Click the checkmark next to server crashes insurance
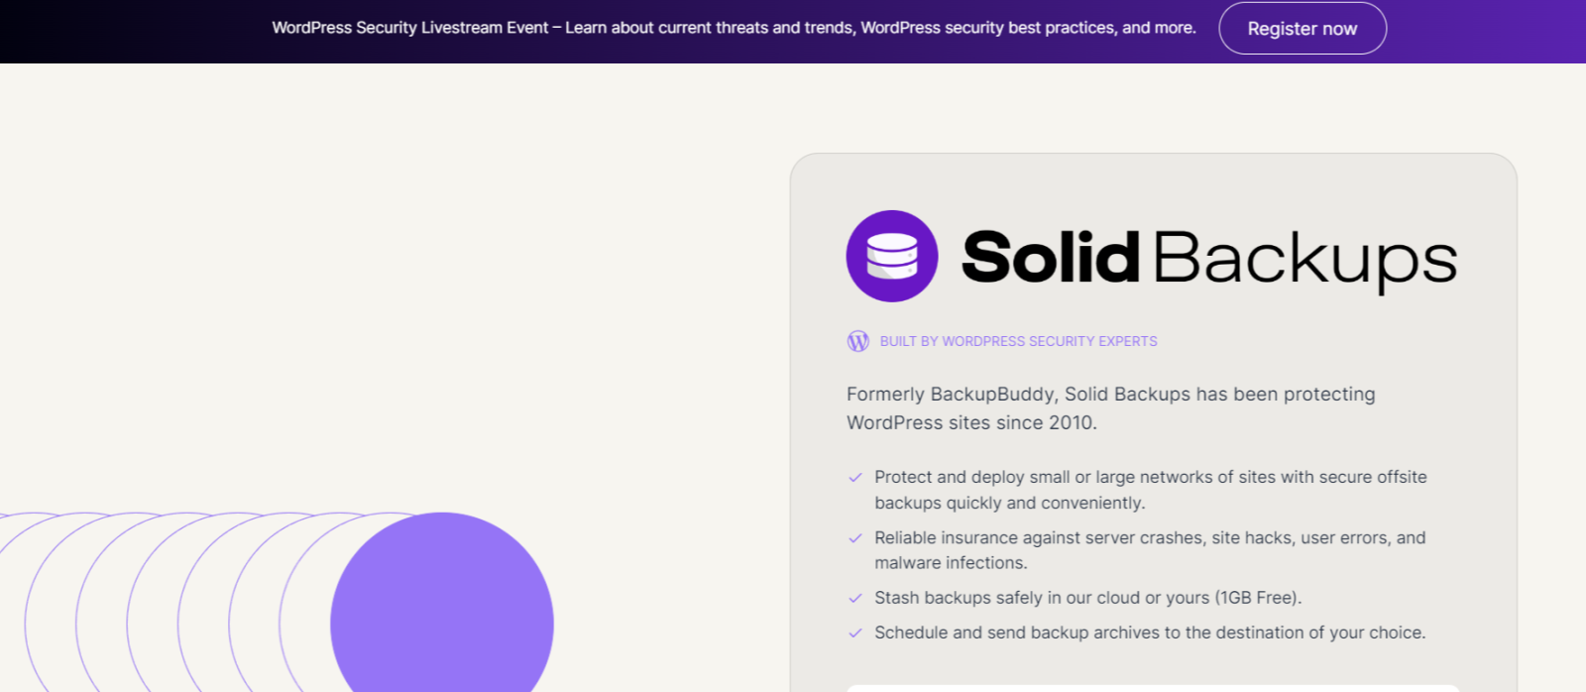 coord(856,537)
